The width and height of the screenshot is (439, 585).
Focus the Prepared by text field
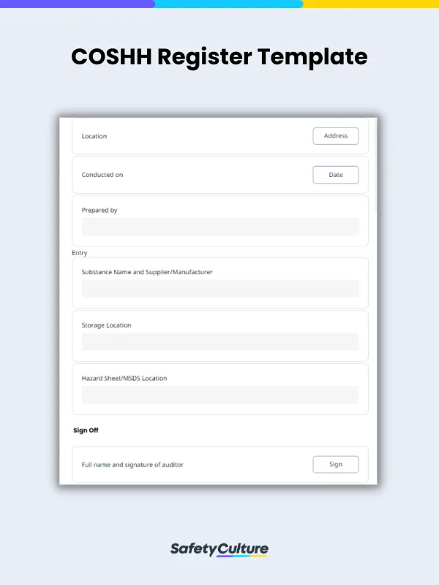coord(220,227)
